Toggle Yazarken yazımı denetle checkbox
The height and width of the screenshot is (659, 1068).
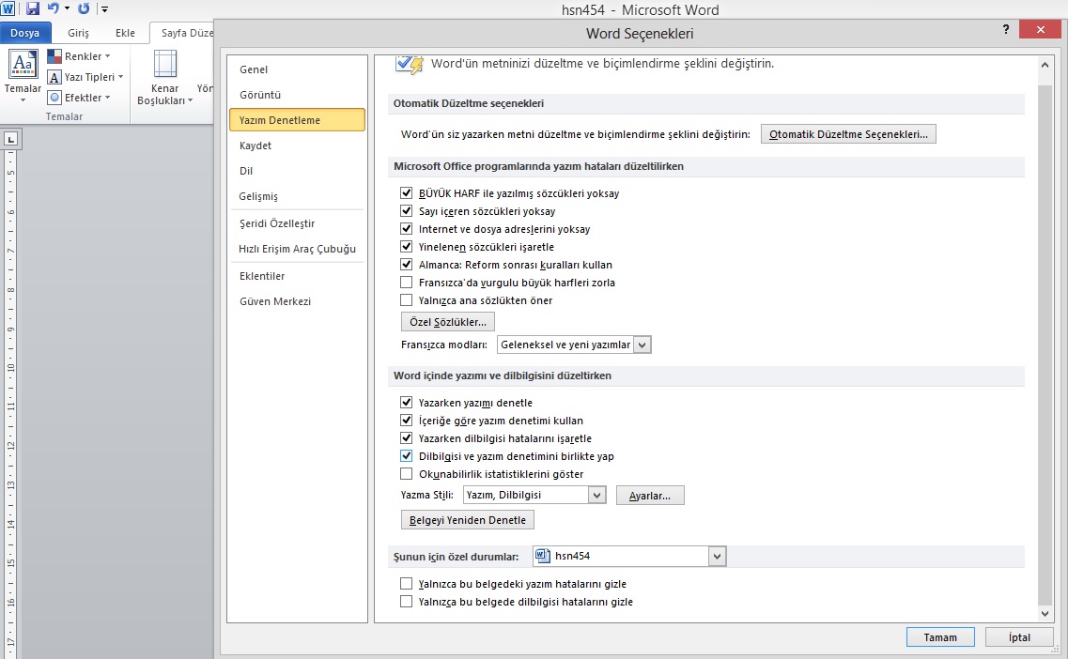click(x=407, y=403)
